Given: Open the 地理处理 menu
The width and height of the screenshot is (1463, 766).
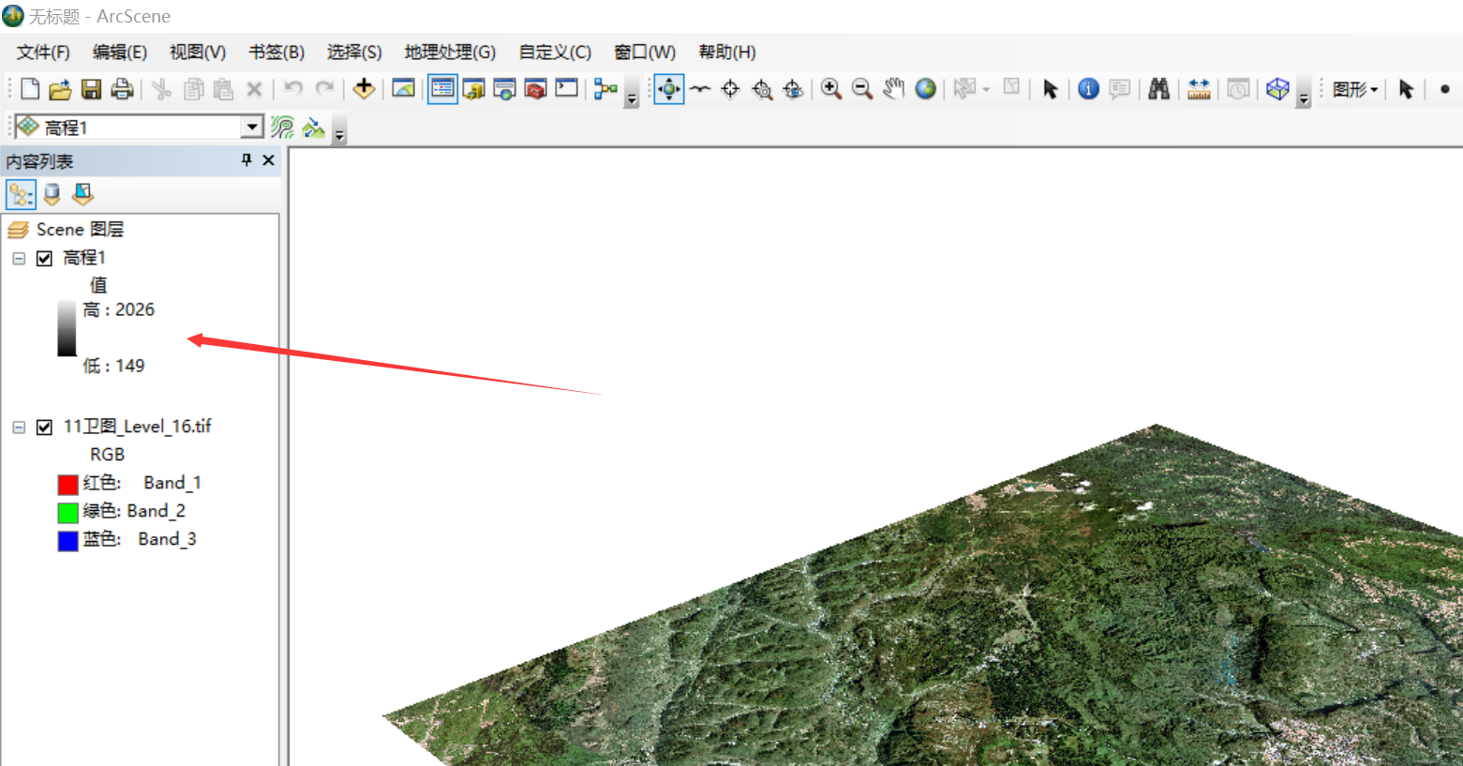Looking at the screenshot, I should pos(450,53).
